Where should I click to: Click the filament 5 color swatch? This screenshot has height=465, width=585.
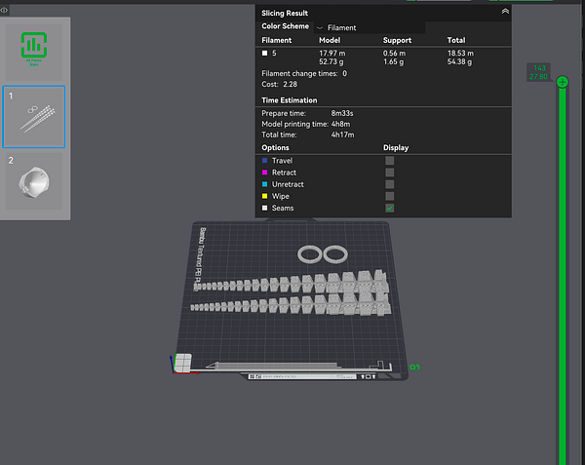tap(265, 54)
